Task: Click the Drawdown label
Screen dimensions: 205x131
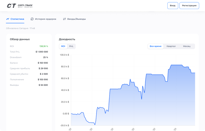Action: pos(16,57)
